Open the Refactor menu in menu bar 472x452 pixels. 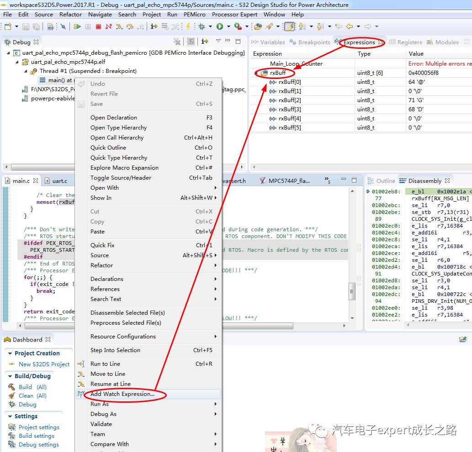(70, 15)
